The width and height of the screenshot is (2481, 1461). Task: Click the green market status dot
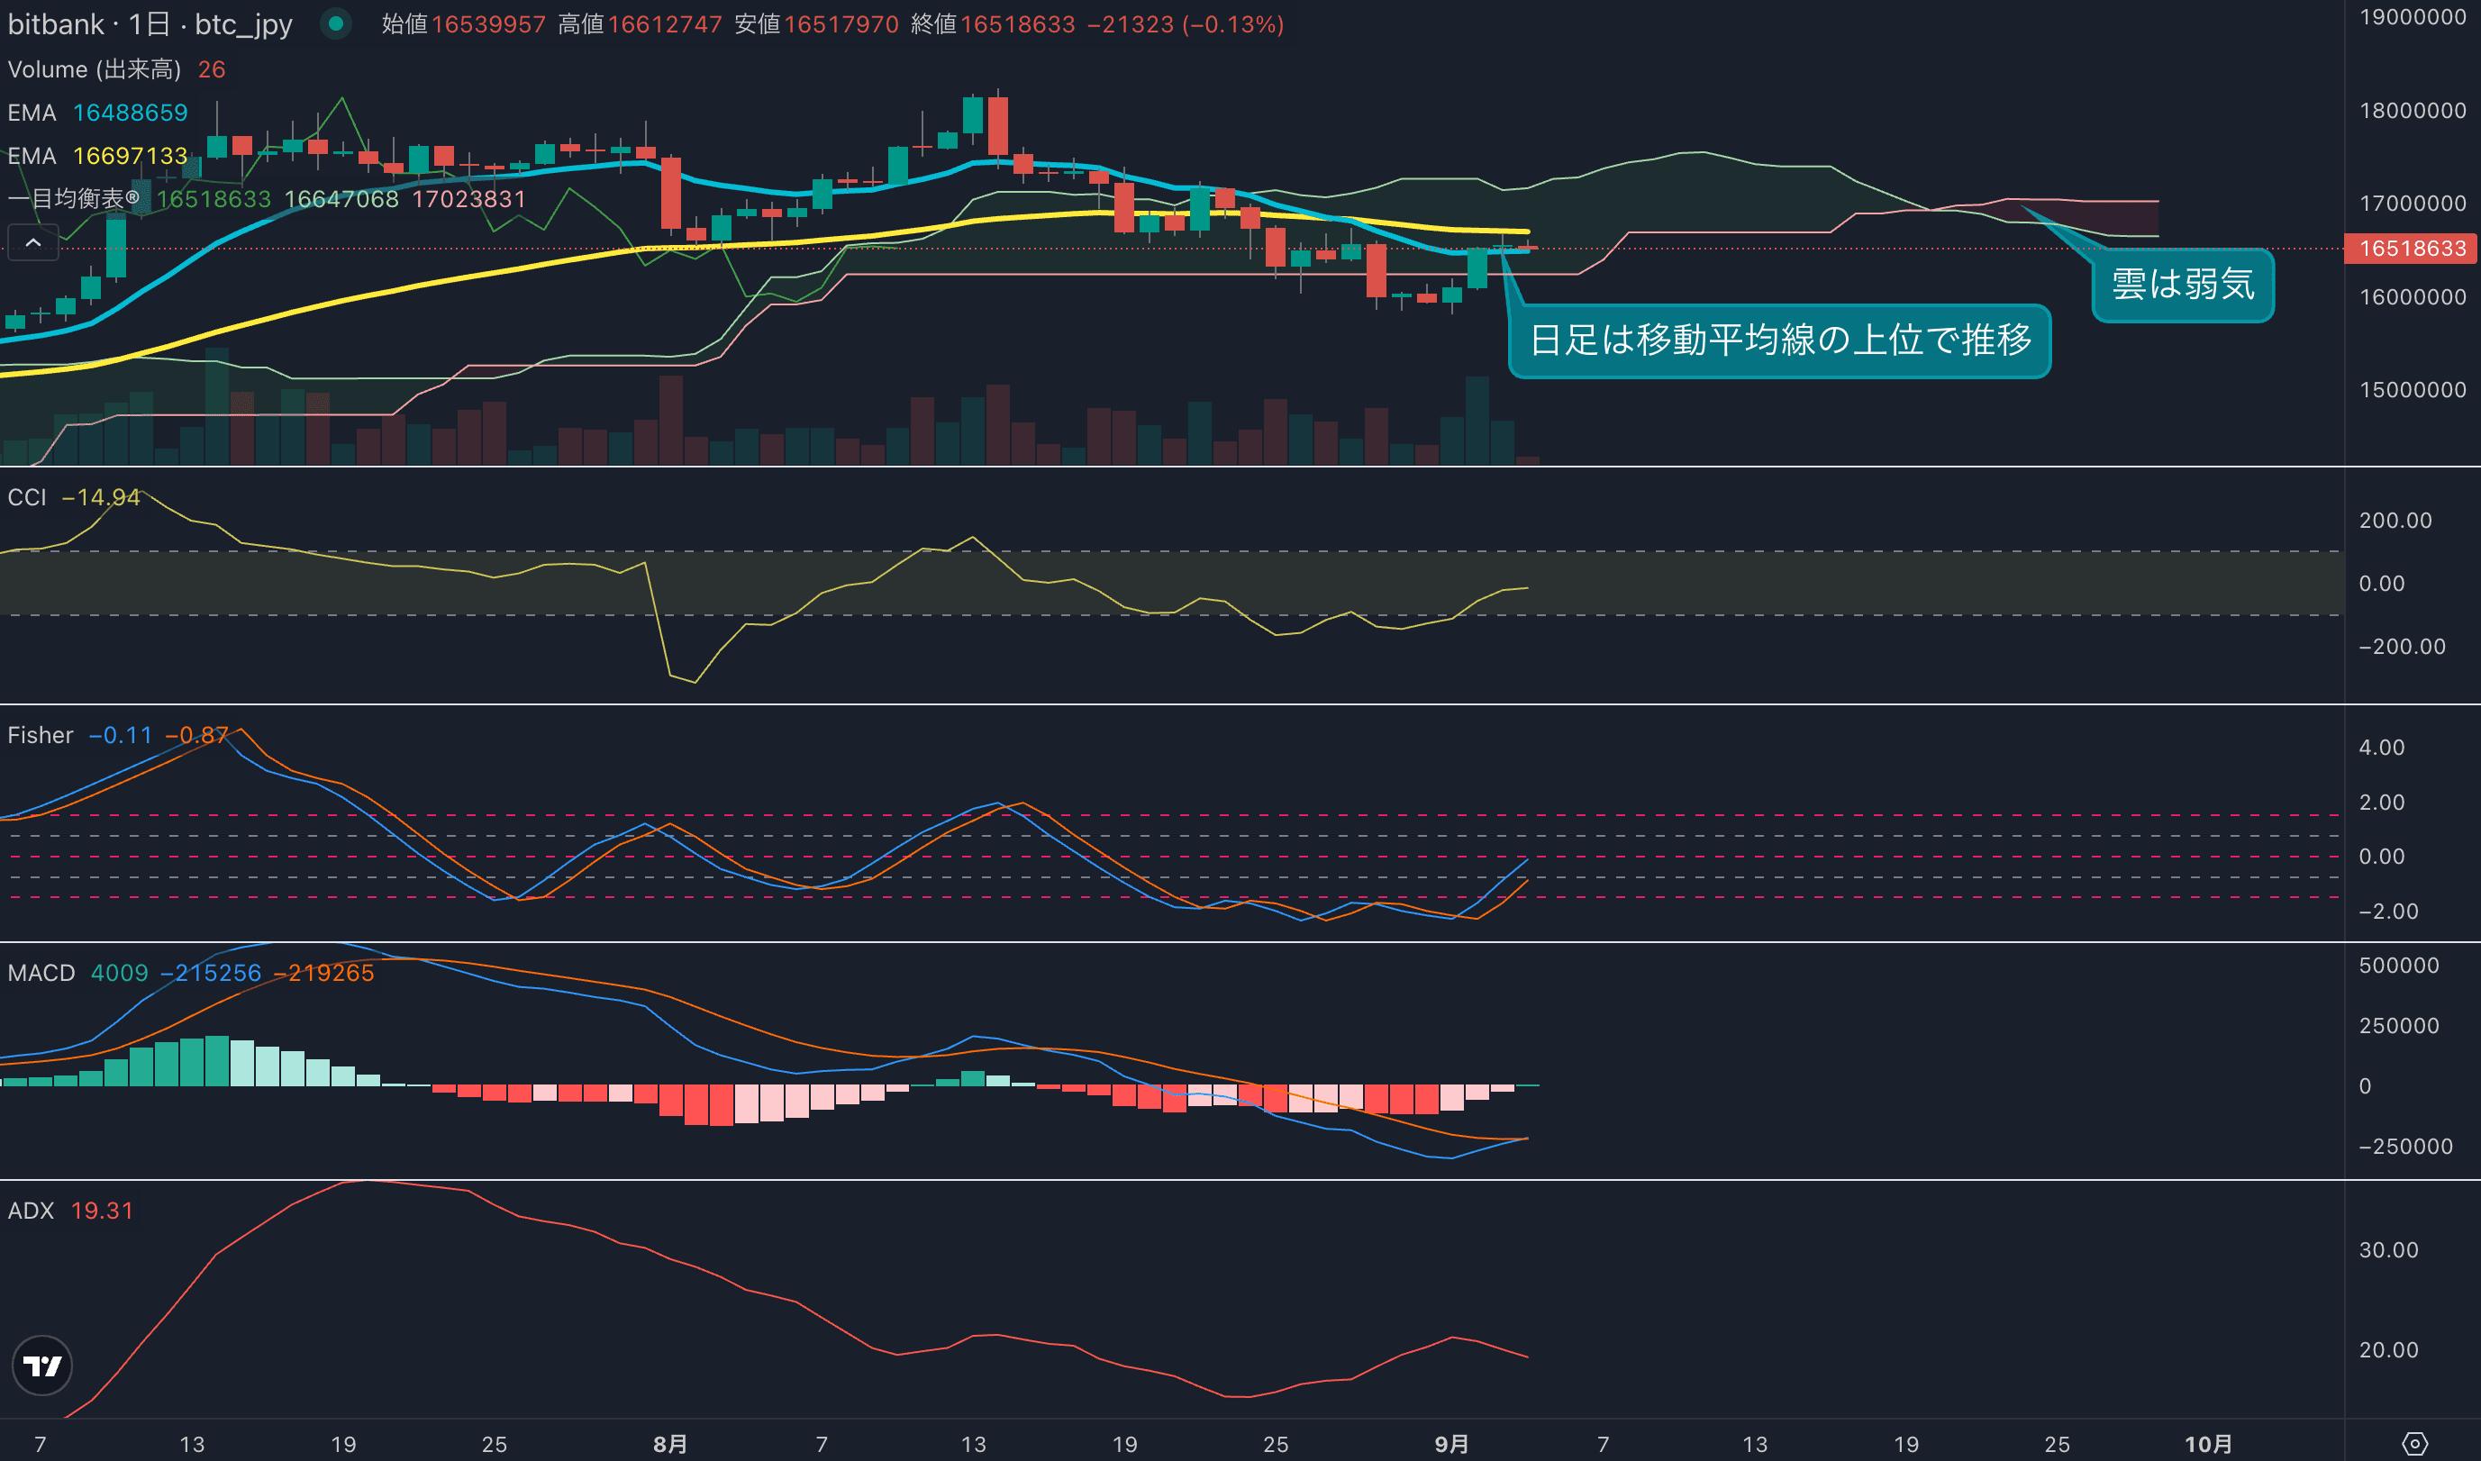[336, 23]
